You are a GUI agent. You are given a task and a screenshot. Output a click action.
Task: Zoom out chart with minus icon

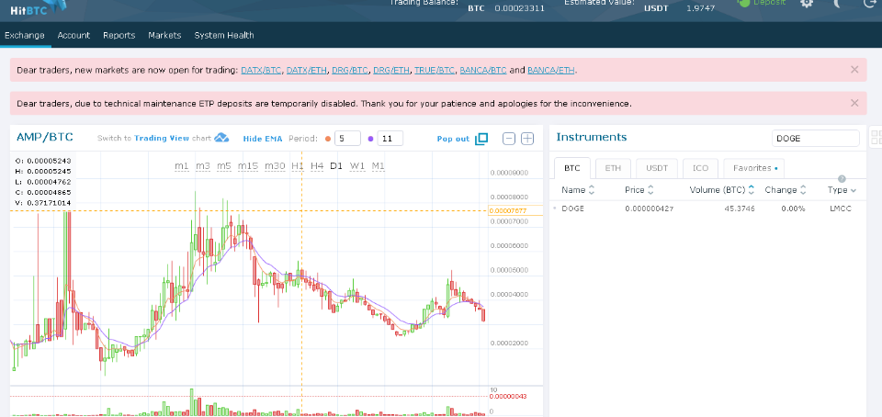[509, 139]
